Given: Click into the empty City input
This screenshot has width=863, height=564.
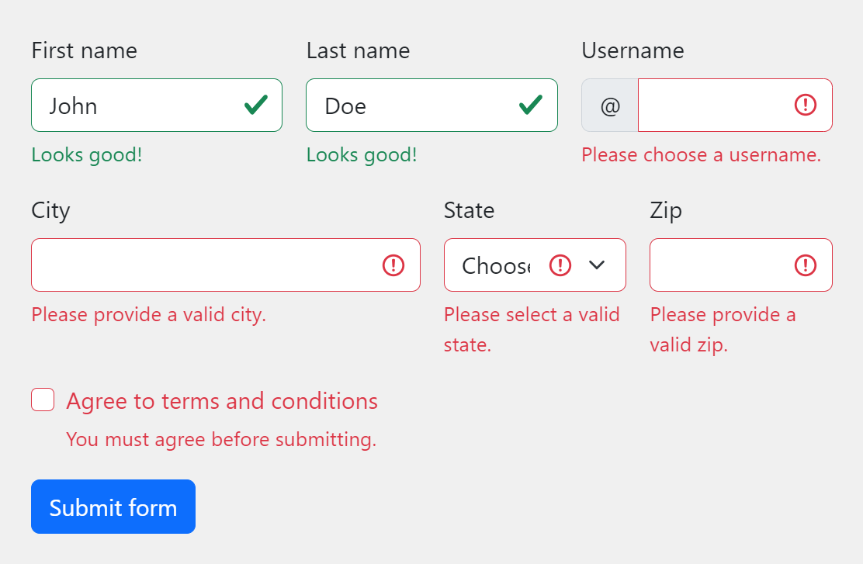Looking at the screenshot, I should [226, 265].
